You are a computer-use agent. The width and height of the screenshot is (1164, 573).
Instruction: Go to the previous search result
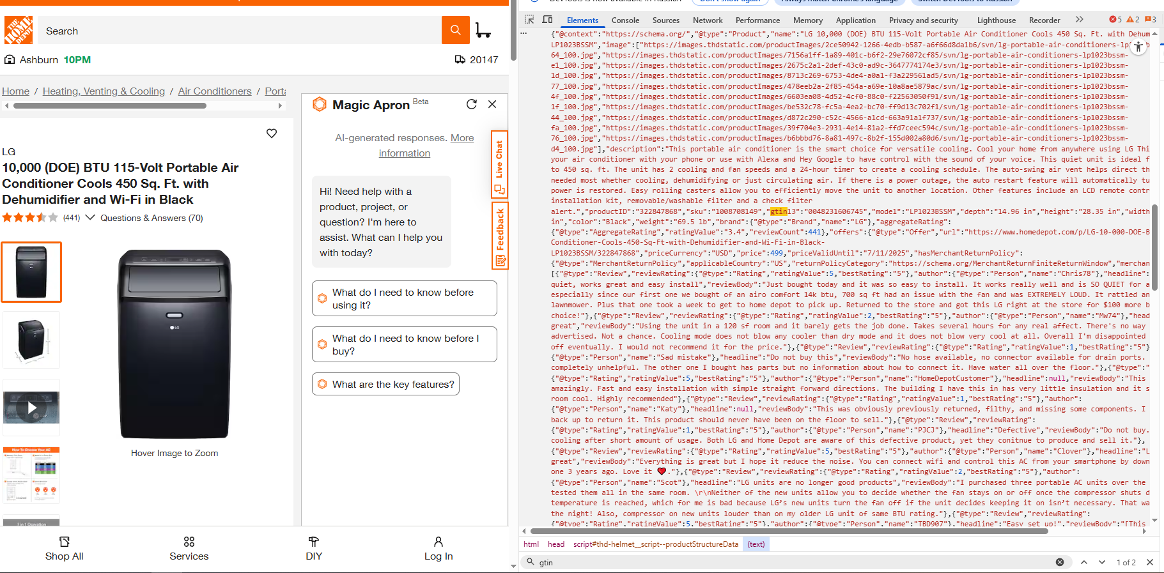tap(1084, 562)
